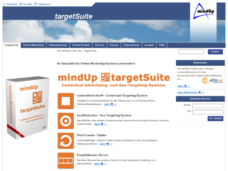The width and height of the screenshot is (228, 171).
Task: Follow mehr link under Produktbanner-Server description
Action: pyautogui.click(x=100, y=163)
